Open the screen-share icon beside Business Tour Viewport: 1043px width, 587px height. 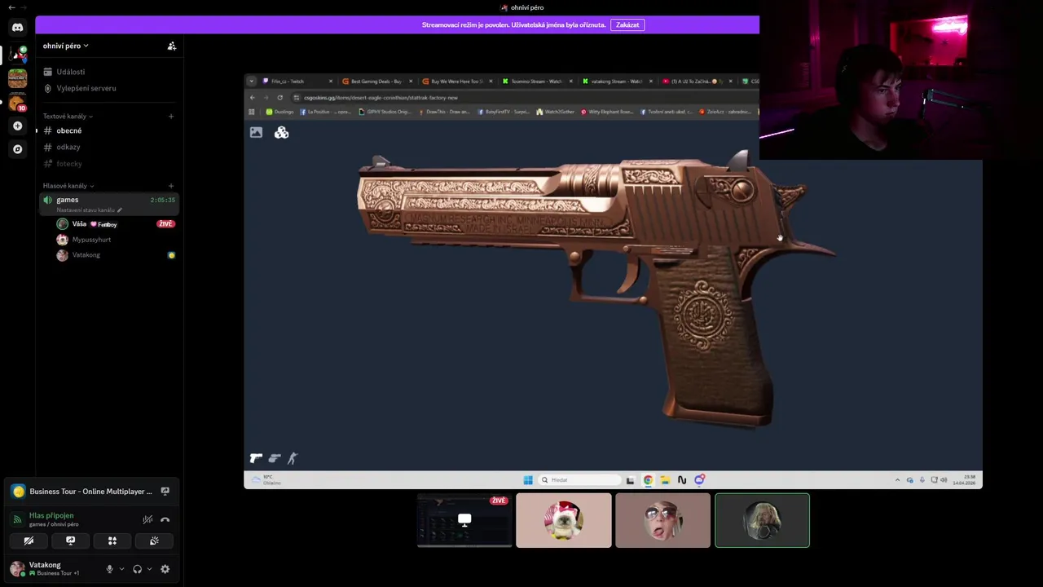point(165,492)
